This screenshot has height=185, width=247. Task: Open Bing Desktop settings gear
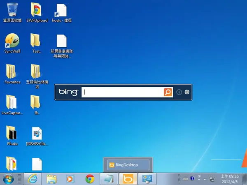187,92
